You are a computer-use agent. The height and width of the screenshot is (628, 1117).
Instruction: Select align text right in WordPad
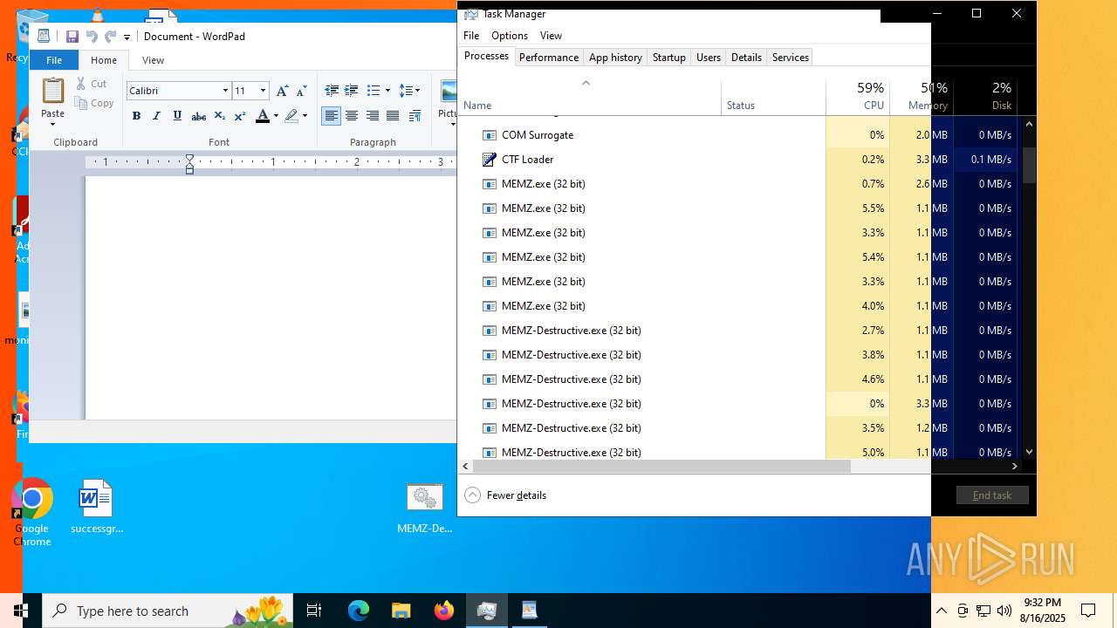[373, 116]
